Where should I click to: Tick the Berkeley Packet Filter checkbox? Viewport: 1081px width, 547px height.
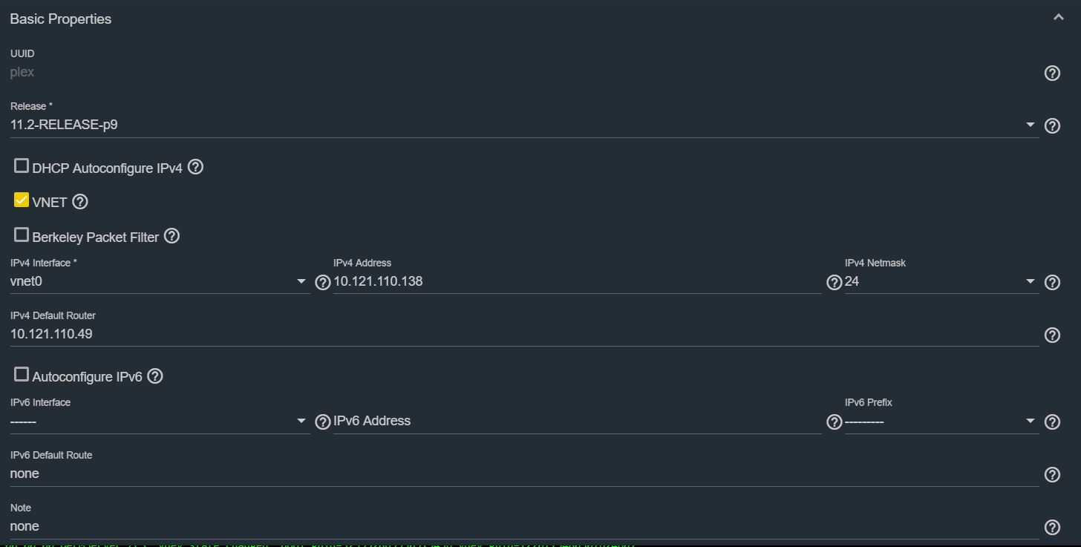point(22,235)
